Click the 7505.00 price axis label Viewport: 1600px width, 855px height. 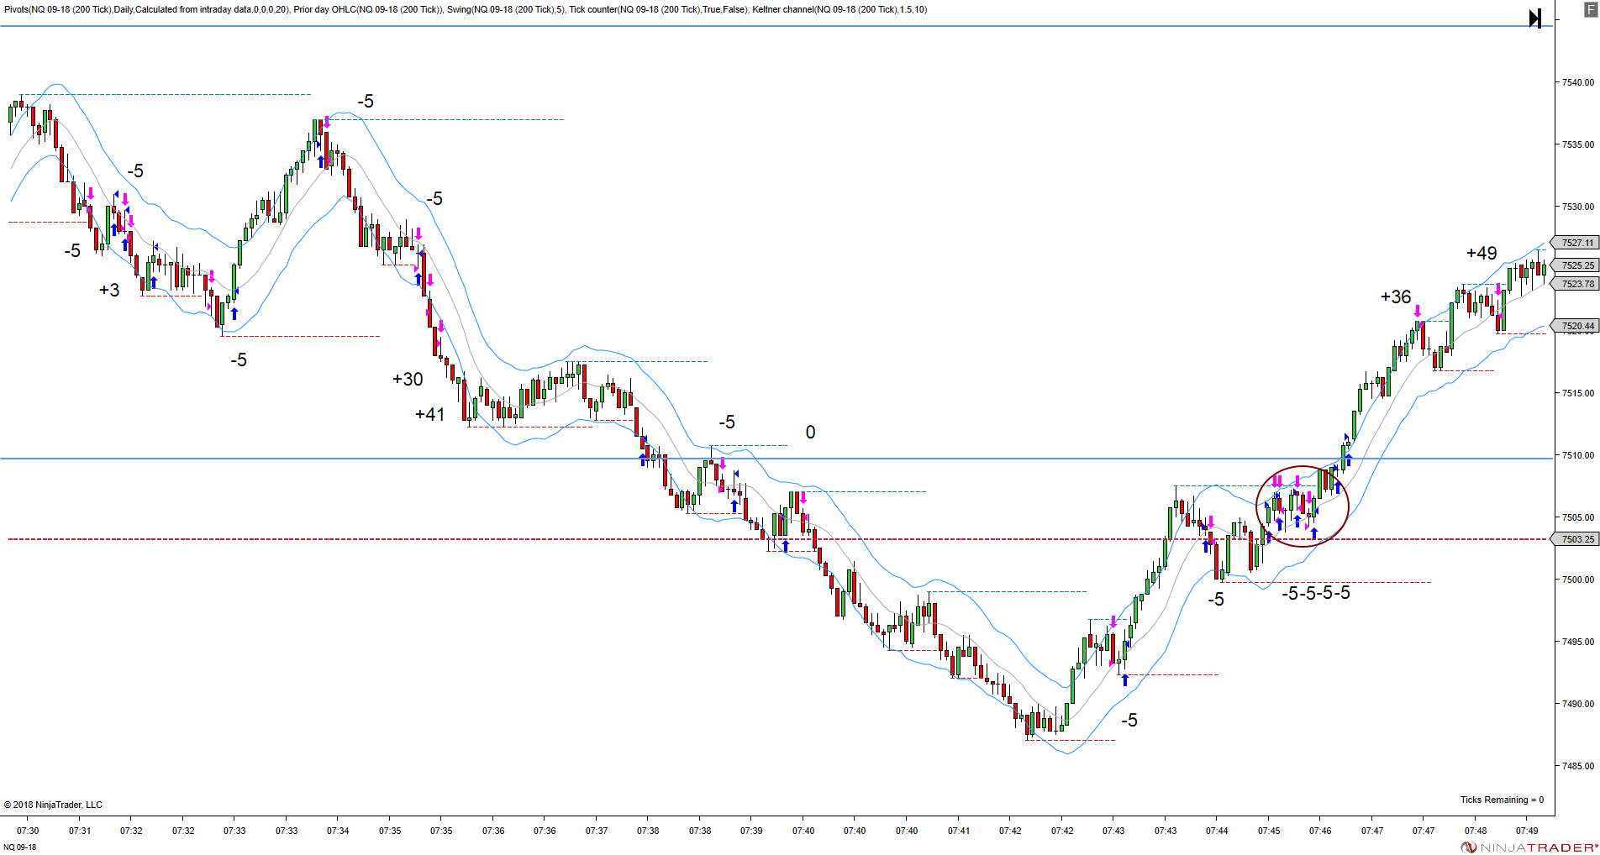click(x=1577, y=517)
